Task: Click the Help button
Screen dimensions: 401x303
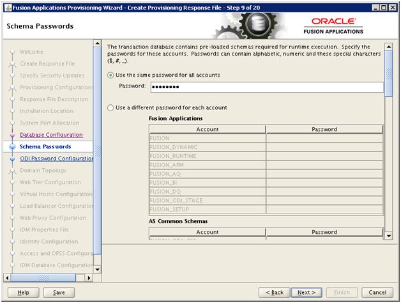Action: (x=23, y=293)
